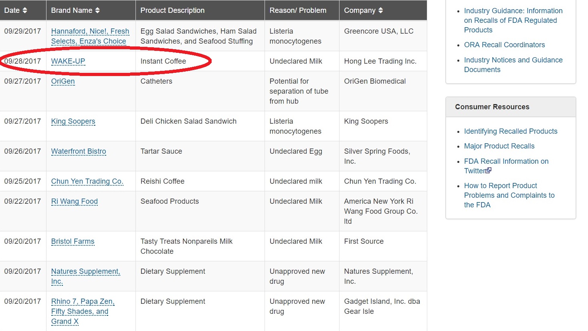The image size is (588, 331).
Task: Open the Waterfront Bistro recall link
Action: 79,151
